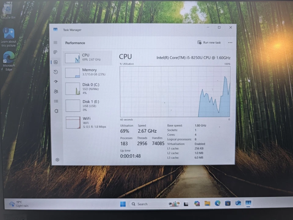
Task: Close the Task Manager window
Action: [231, 27]
